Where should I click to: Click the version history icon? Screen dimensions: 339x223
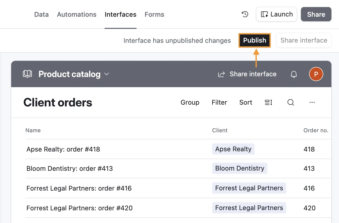(x=245, y=14)
